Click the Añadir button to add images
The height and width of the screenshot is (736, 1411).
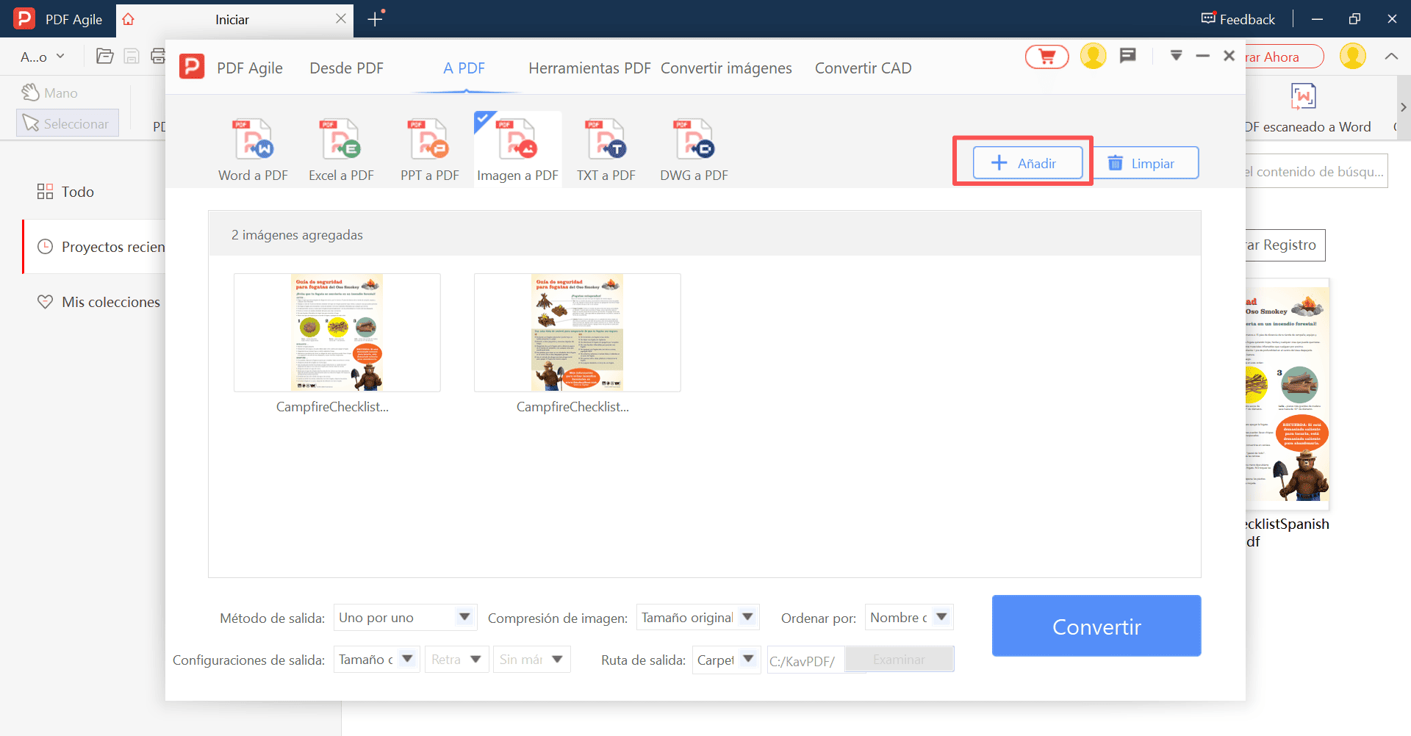pyautogui.click(x=1027, y=162)
